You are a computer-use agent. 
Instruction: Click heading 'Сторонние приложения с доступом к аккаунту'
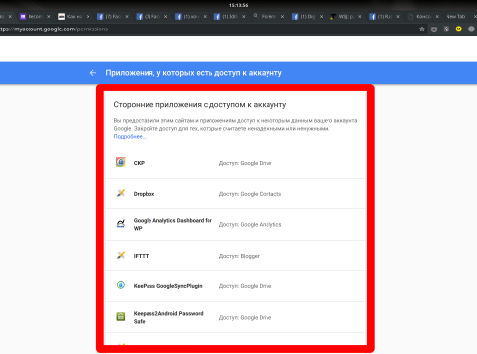point(200,105)
